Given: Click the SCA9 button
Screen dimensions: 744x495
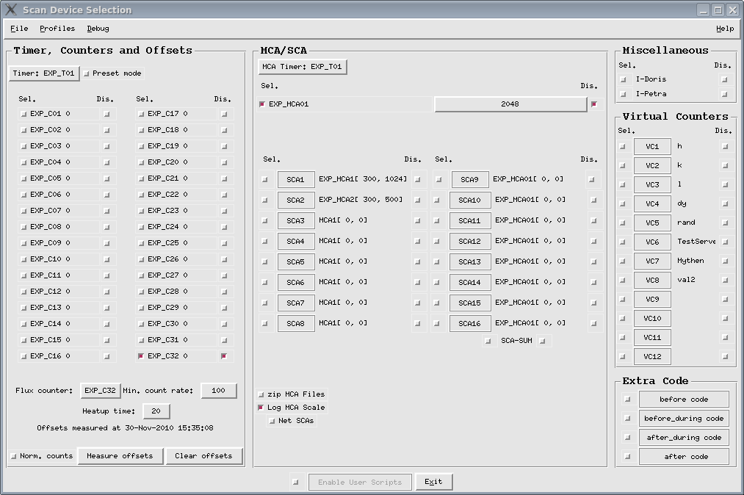Looking at the screenshot, I should point(470,179).
